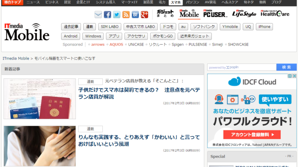Viewport: 298px width, 167px height.
Task: Click the アクセサリ category button
Action: 136,36
